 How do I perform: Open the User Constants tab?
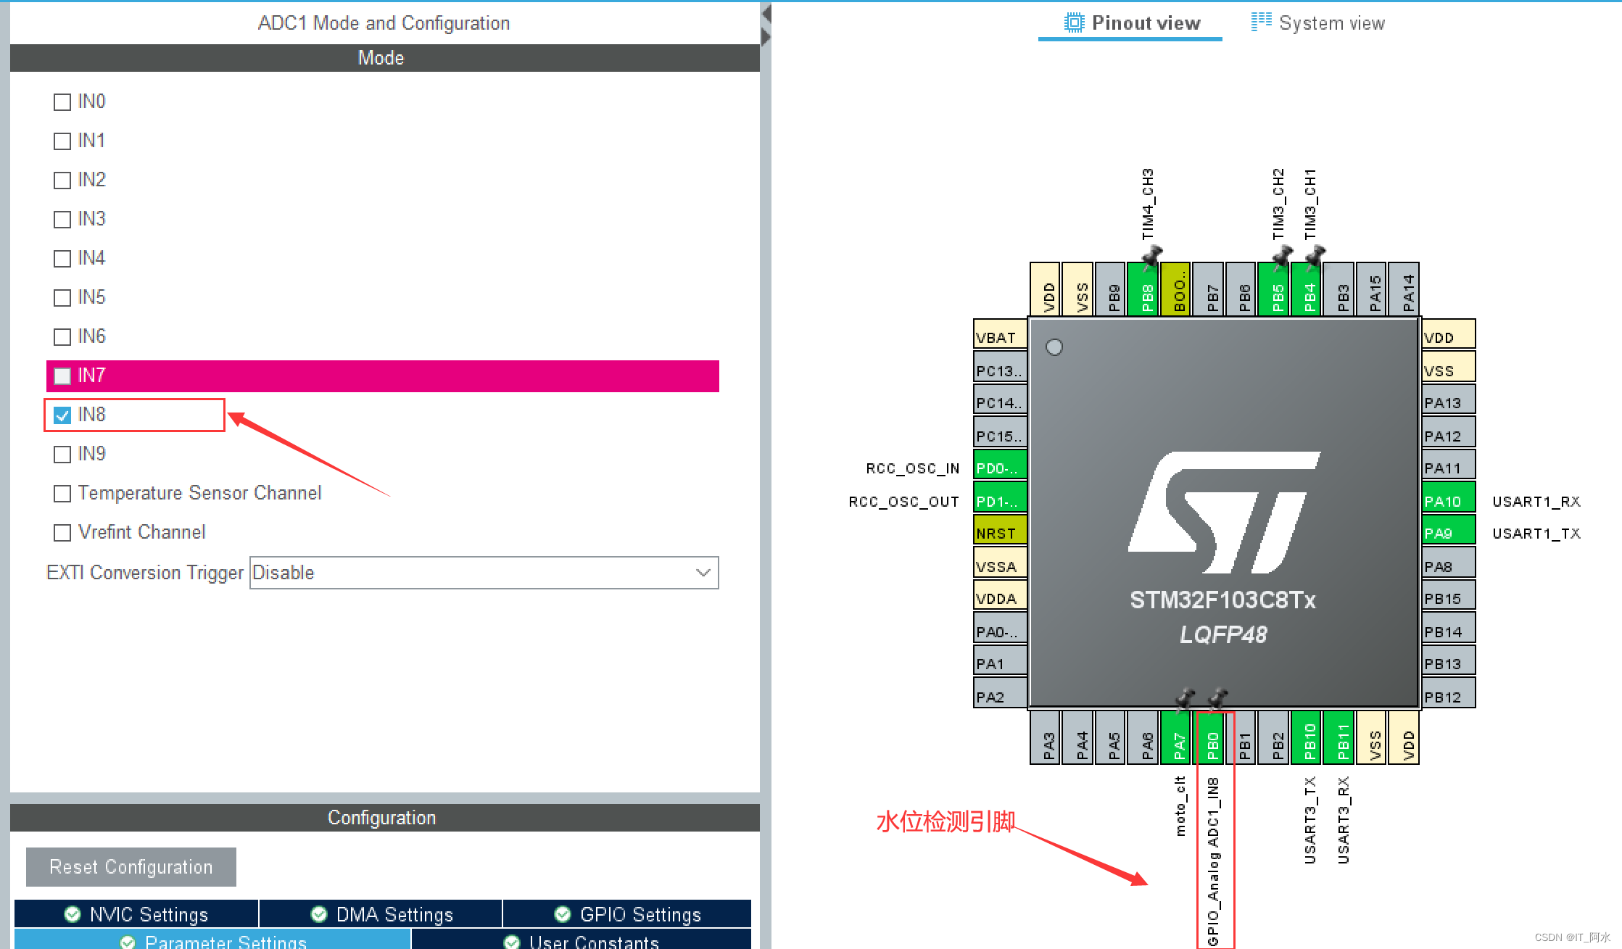(x=582, y=940)
